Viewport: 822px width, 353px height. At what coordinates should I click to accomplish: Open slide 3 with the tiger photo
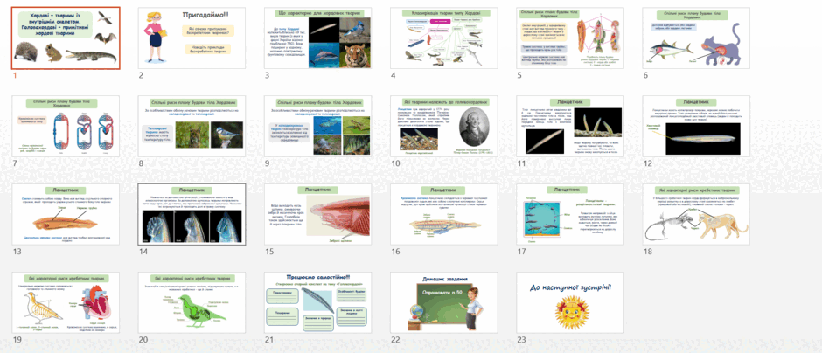tap(318, 38)
